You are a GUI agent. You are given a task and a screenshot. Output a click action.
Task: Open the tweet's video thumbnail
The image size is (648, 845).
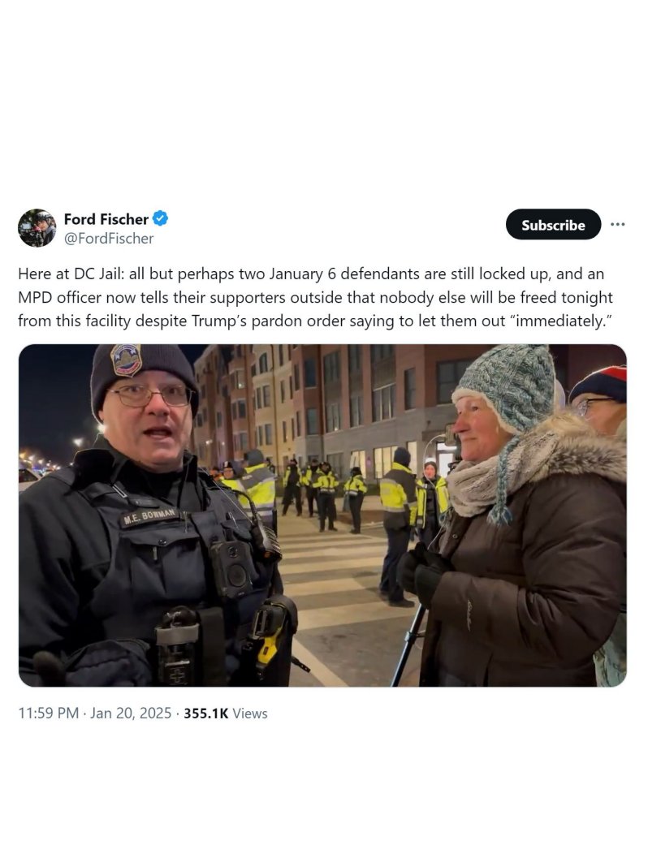click(322, 515)
